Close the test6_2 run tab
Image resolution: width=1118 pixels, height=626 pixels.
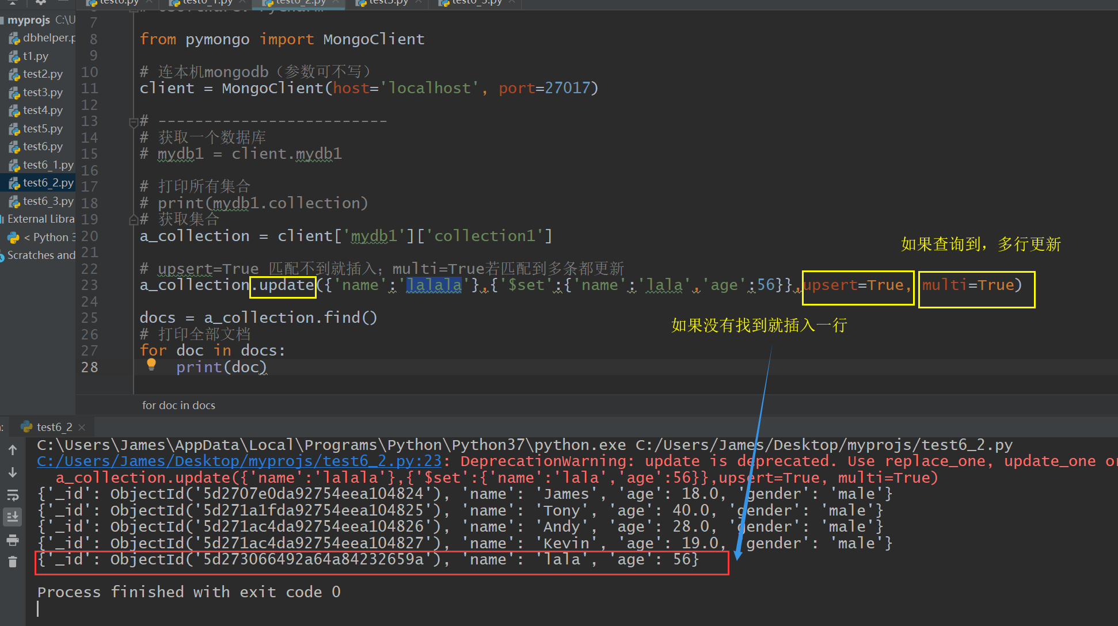coord(82,427)
